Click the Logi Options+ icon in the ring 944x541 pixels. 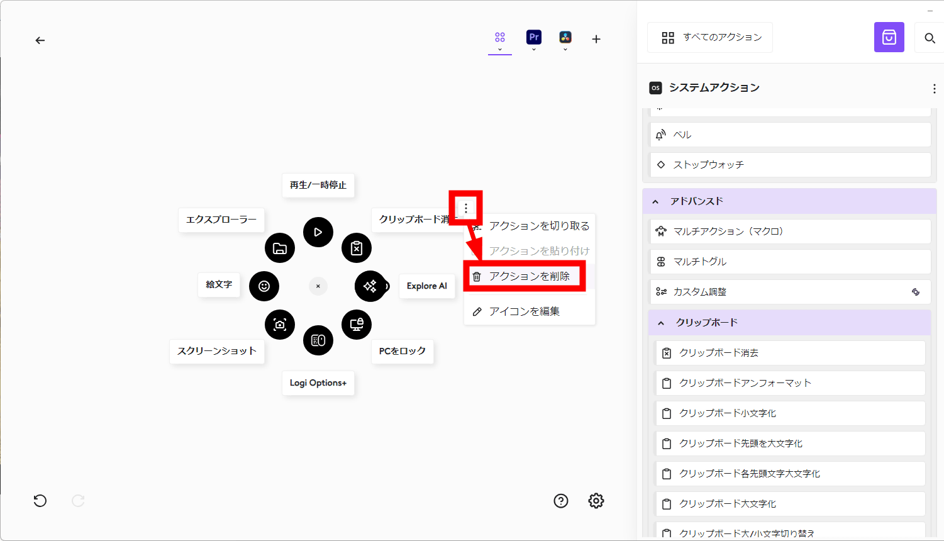point(318,340)
